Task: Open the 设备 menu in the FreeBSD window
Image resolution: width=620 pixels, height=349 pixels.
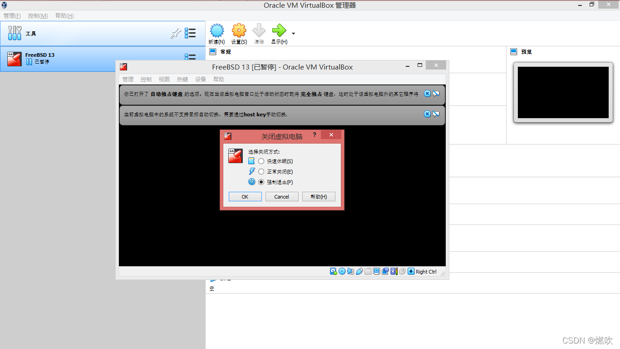Action: 201,79
